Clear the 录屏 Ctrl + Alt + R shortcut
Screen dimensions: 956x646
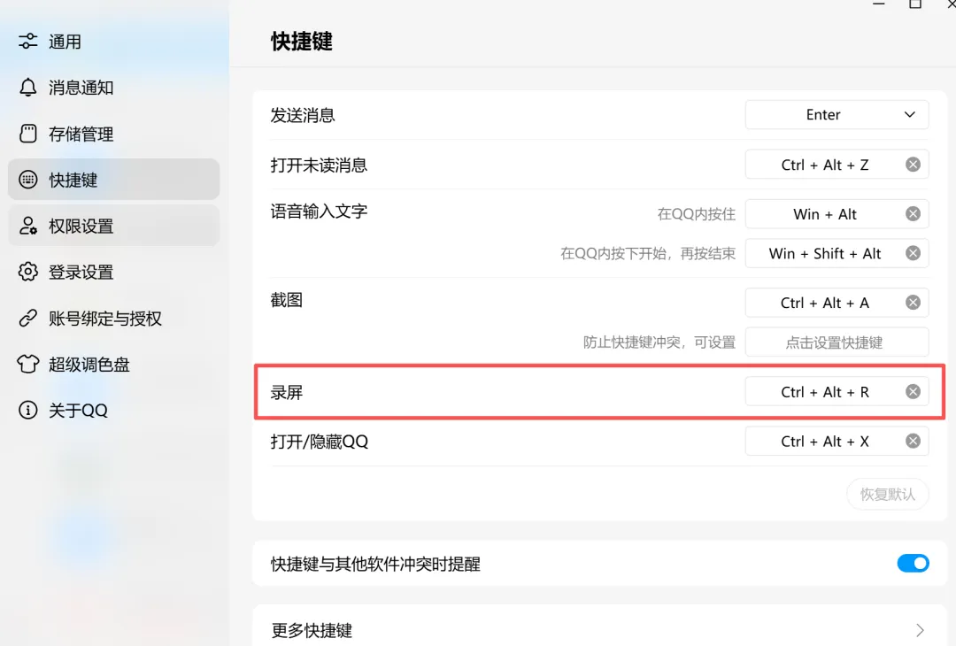click(x=913, y=392)
